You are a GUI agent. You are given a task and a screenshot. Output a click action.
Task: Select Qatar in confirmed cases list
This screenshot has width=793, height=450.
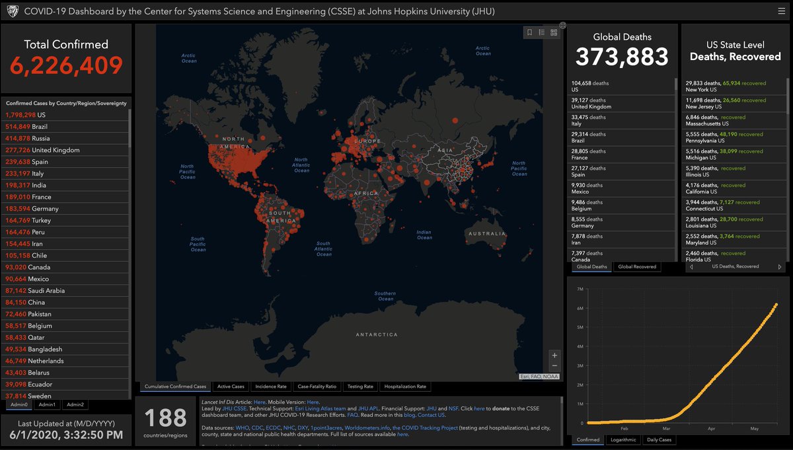tap(65, 337)
